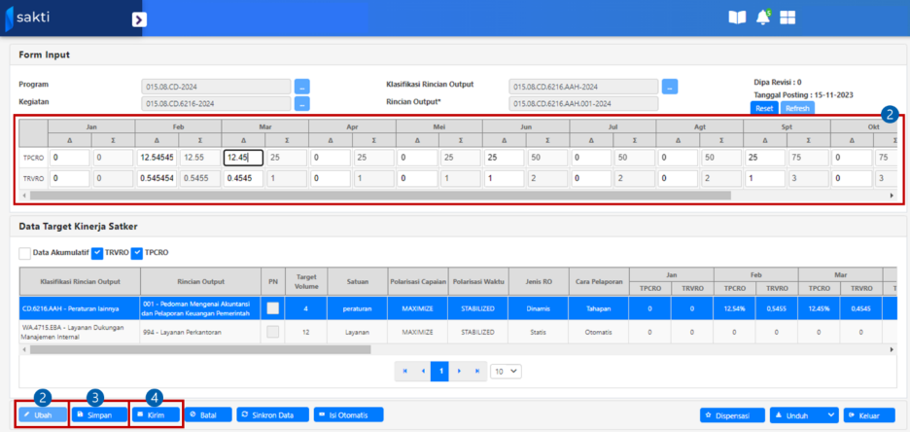
Task: Enable the Data Akumulatif checkbox
Action: point(25,253)
